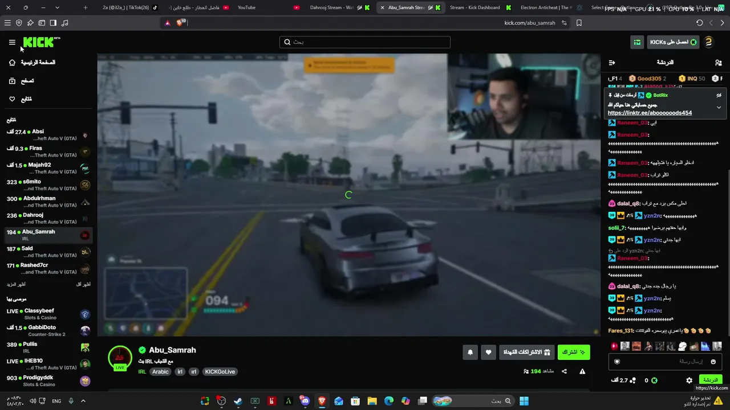Open 5aid's channel in the sidebar
Viewport: 730px width, 410px height.
tap(48, 252)
